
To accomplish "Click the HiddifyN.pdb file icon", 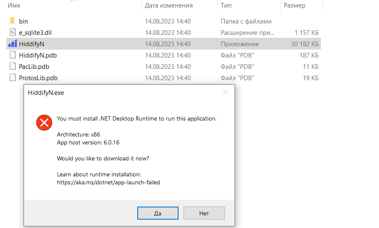I will pos(12,55).
